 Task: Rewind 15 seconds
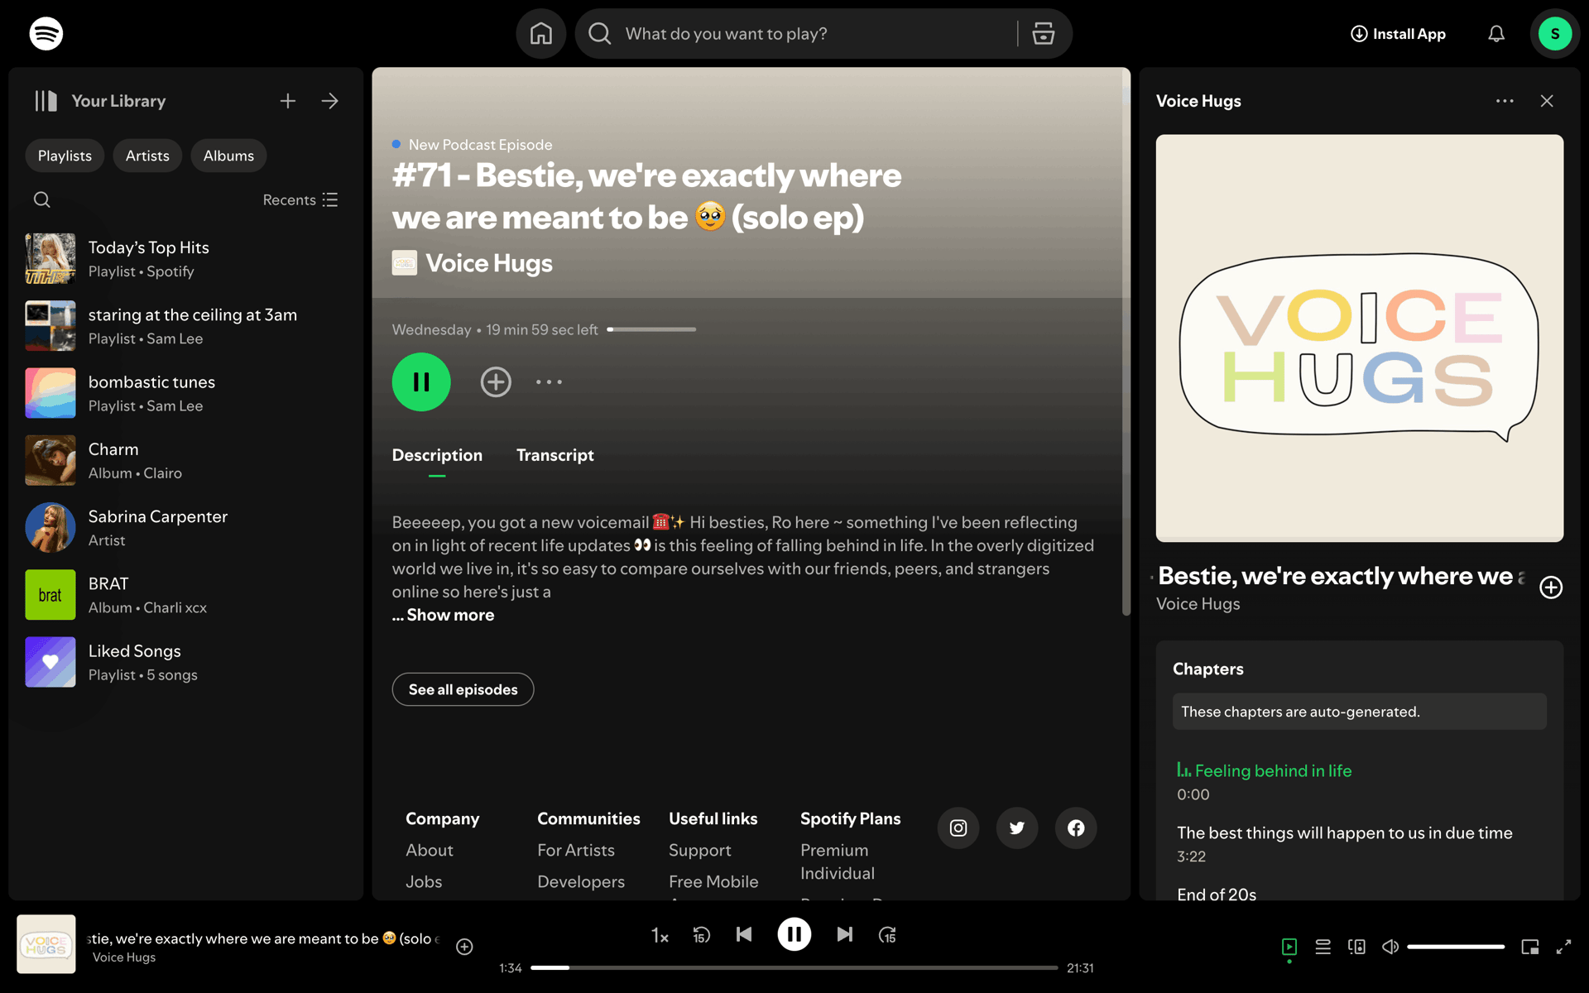tap(701, 935)
